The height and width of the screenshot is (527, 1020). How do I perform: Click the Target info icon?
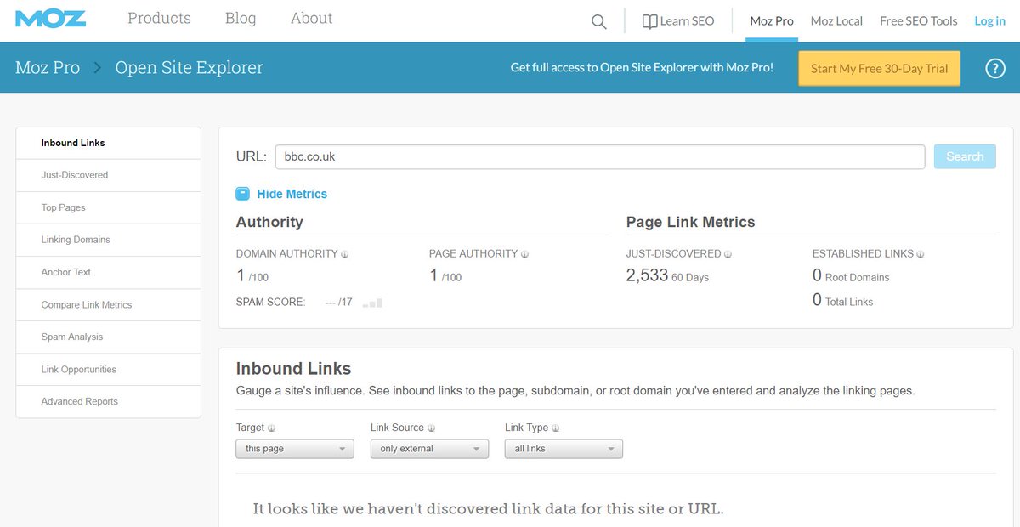[272, 428]
